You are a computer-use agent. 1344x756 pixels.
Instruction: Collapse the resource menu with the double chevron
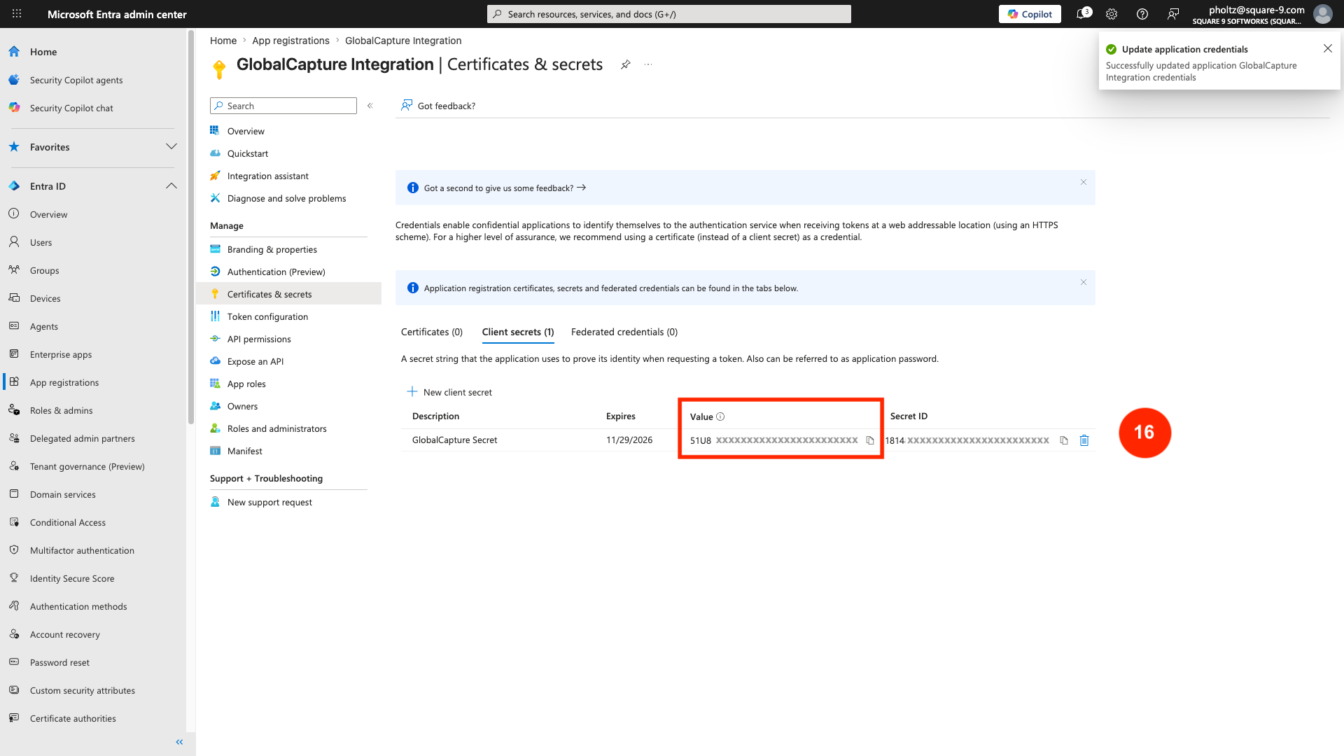(370, 106)
